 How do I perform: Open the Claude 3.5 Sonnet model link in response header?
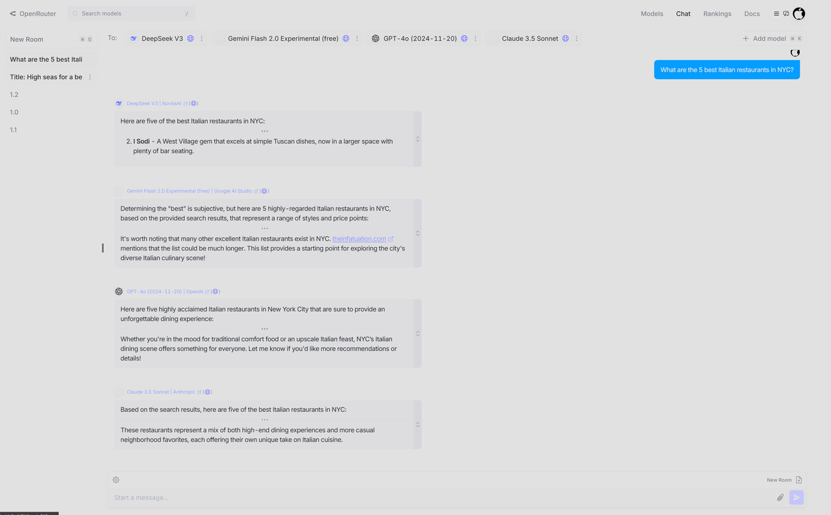[x=148, y=392]
